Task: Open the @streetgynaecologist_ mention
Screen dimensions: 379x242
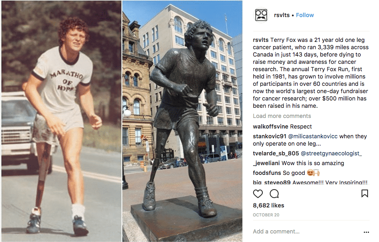Action: [x=331, y=153]
